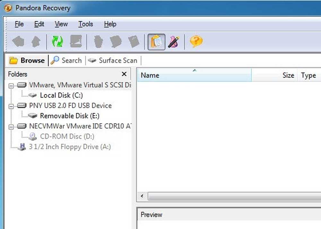This screenshot has width=321, height=229.
Task: Select 3 1/2 Inch Floppy Drive (A:)
Action: point(70,147)
